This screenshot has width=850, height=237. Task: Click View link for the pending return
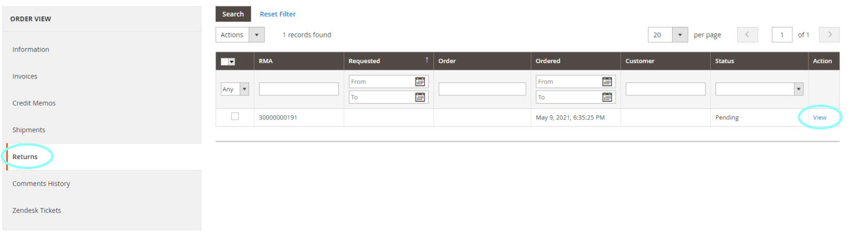(x=819, y=118)
